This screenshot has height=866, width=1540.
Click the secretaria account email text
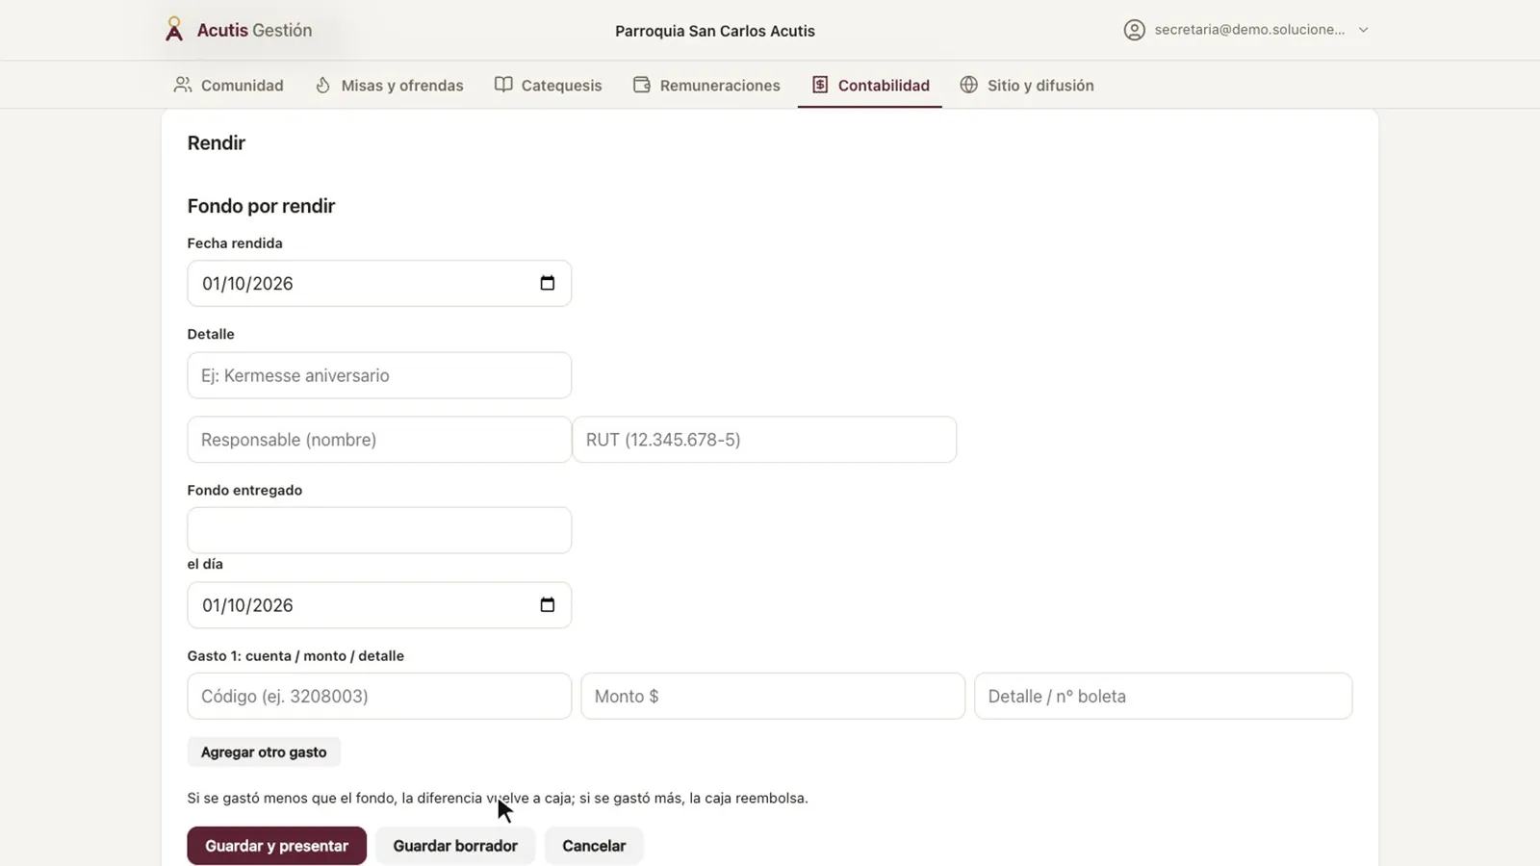(x=1249, y=30)
